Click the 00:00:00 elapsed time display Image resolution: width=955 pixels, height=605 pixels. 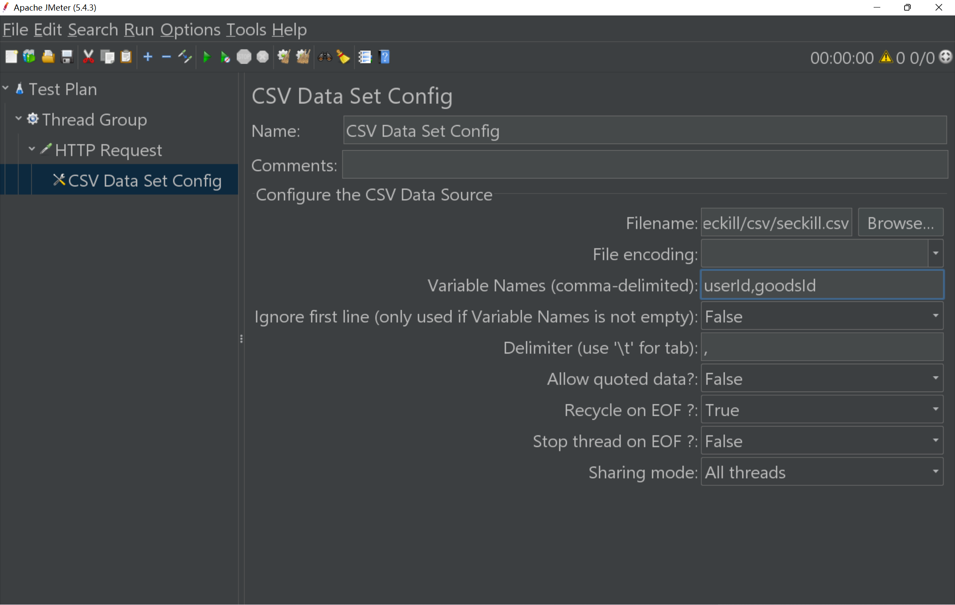tap(842, 58)
